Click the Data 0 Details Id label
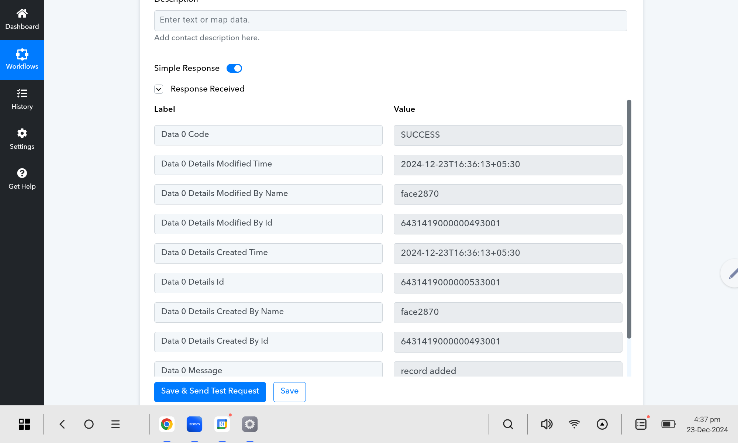 pyautogui.click(x=268, y=283)
